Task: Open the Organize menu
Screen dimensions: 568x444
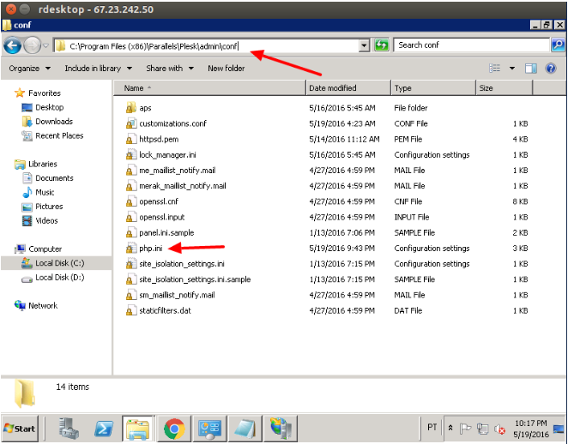Action: [30, 69]
